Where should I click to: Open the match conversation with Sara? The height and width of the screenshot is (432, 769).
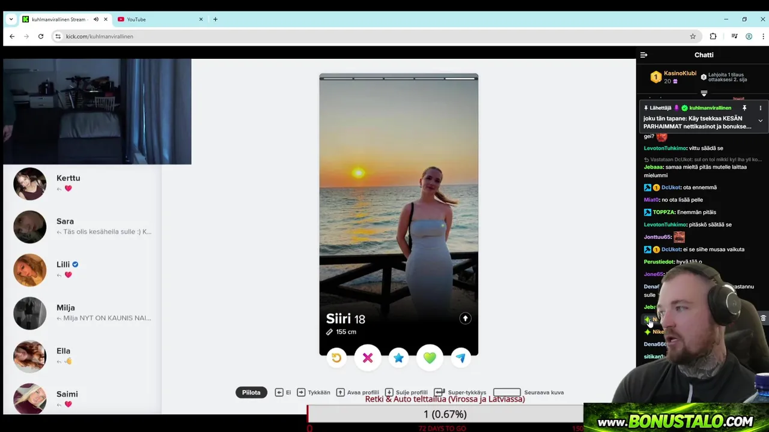(82, 226)
